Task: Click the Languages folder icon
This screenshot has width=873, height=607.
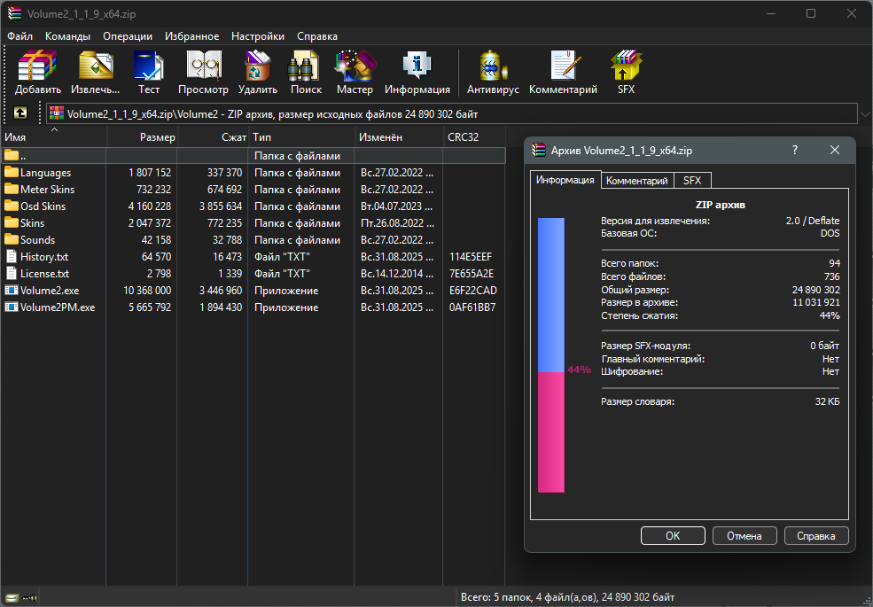Action: click(12, 172)
